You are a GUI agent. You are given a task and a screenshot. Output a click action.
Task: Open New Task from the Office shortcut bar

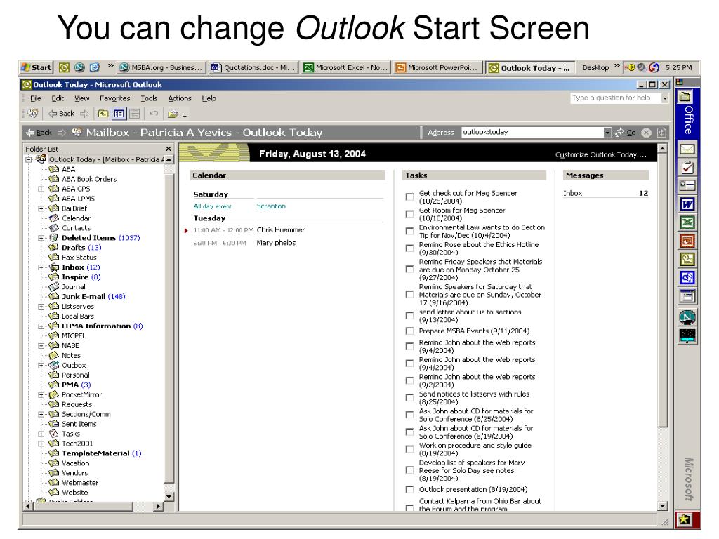tap(687, 167)
